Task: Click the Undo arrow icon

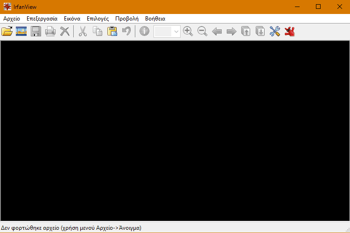Action: point(126,31)
